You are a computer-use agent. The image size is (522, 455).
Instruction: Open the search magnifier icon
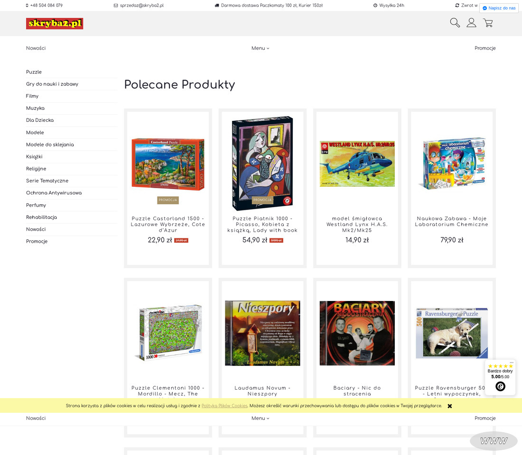pyautogui.click(x=455, y=23)
